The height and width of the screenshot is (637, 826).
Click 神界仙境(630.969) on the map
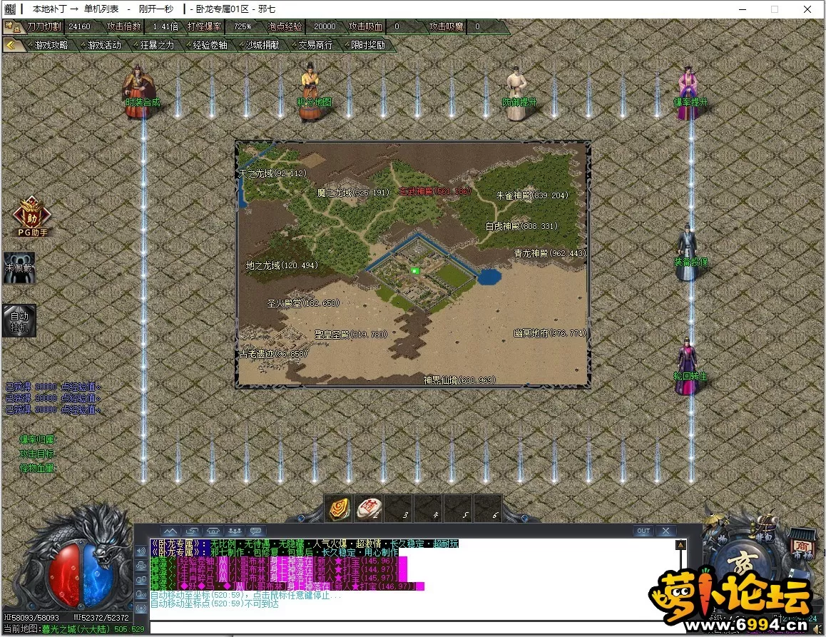point(460,380)
